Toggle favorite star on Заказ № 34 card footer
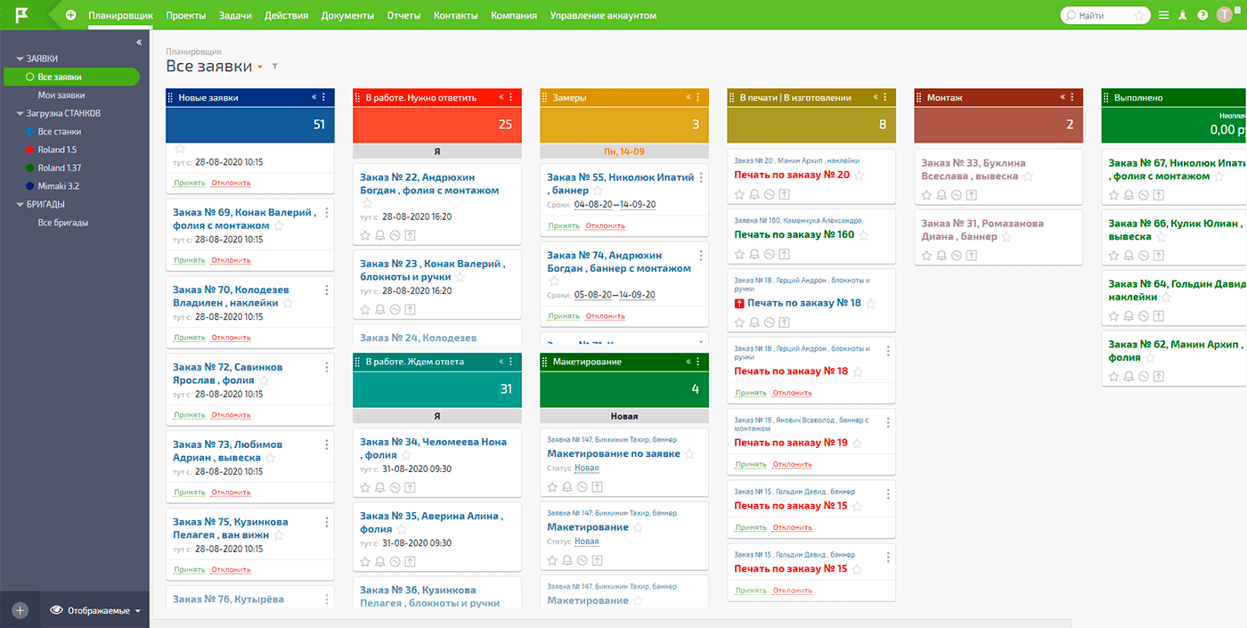Viewport: 1247px width, 628px height. click(x=365, y=487)
